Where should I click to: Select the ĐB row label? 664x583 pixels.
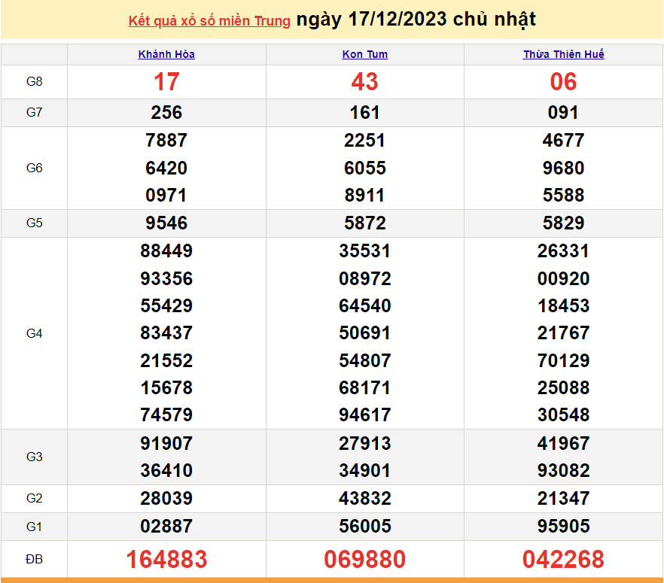click(34, 560)
